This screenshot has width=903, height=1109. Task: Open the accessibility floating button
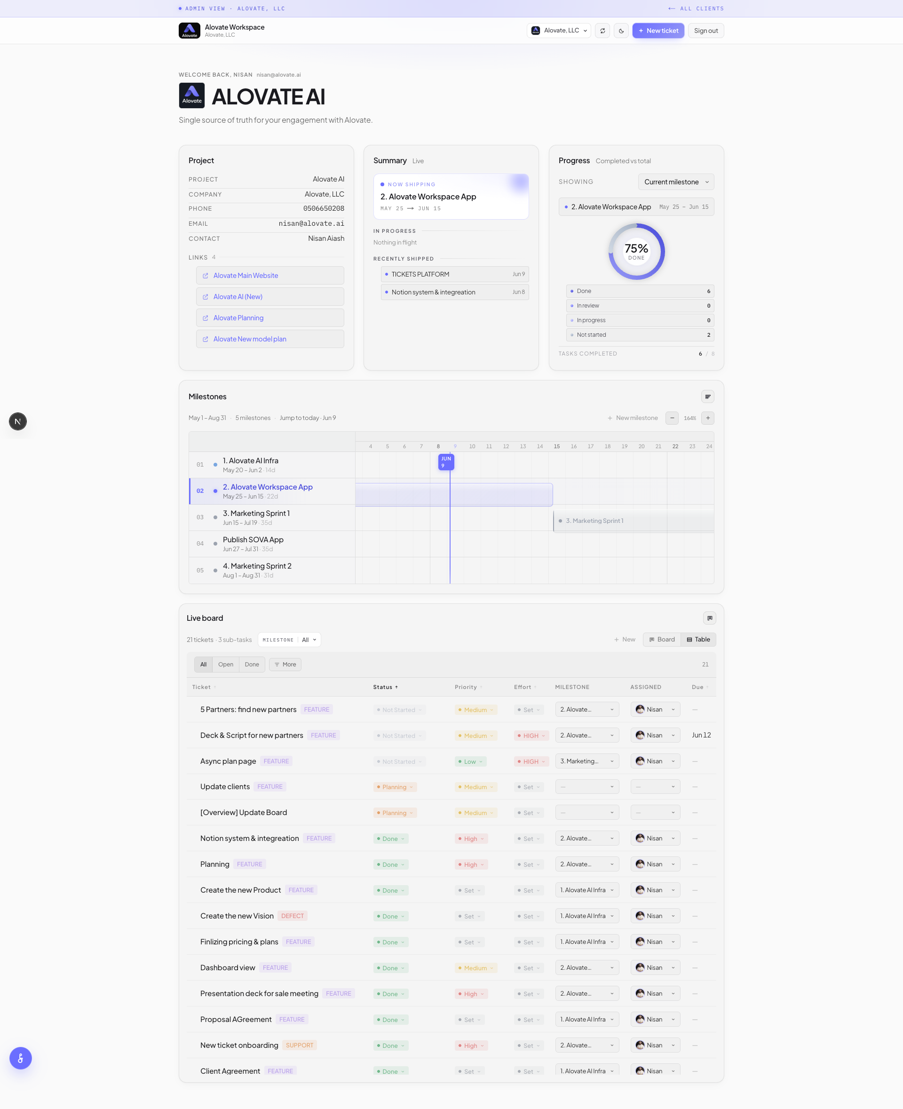[21, 1058]
